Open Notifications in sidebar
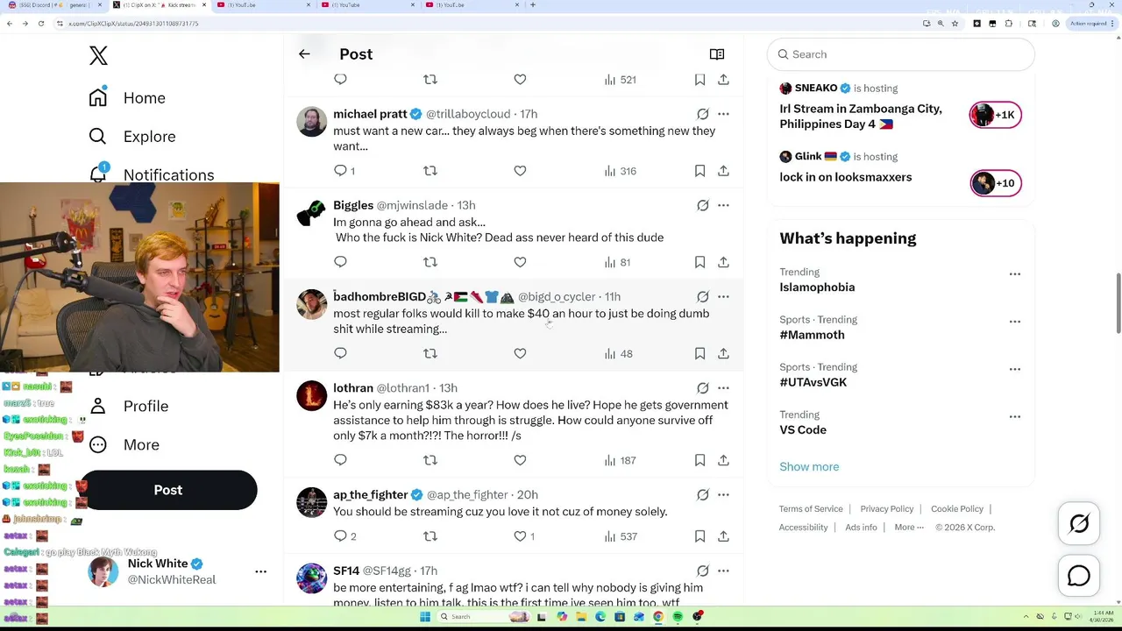 tap(152, 174)
